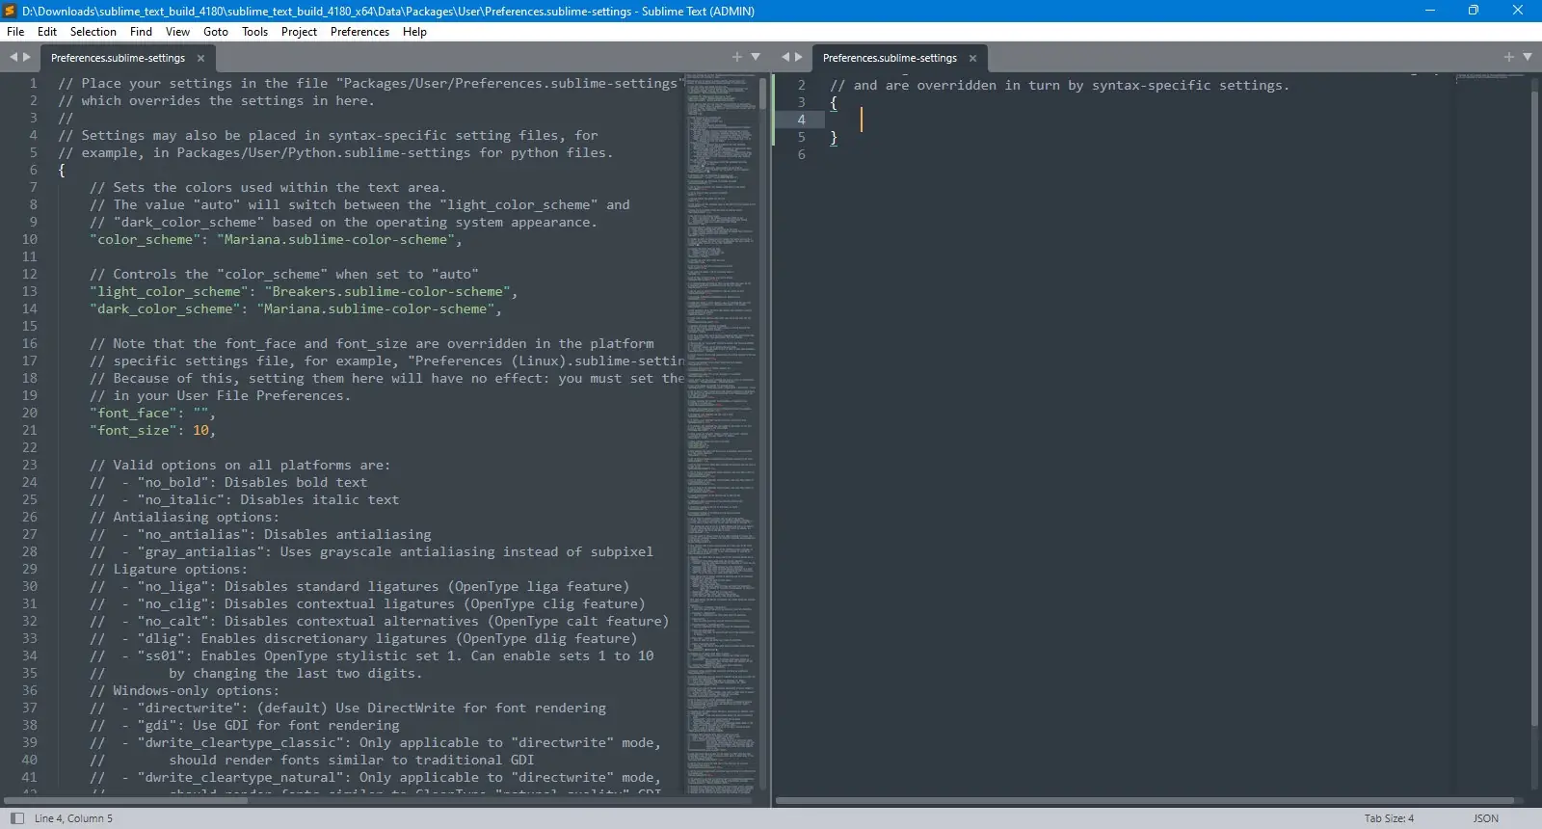
Task: Click the closing brace in right pane
Action: [x=834, y=138]
